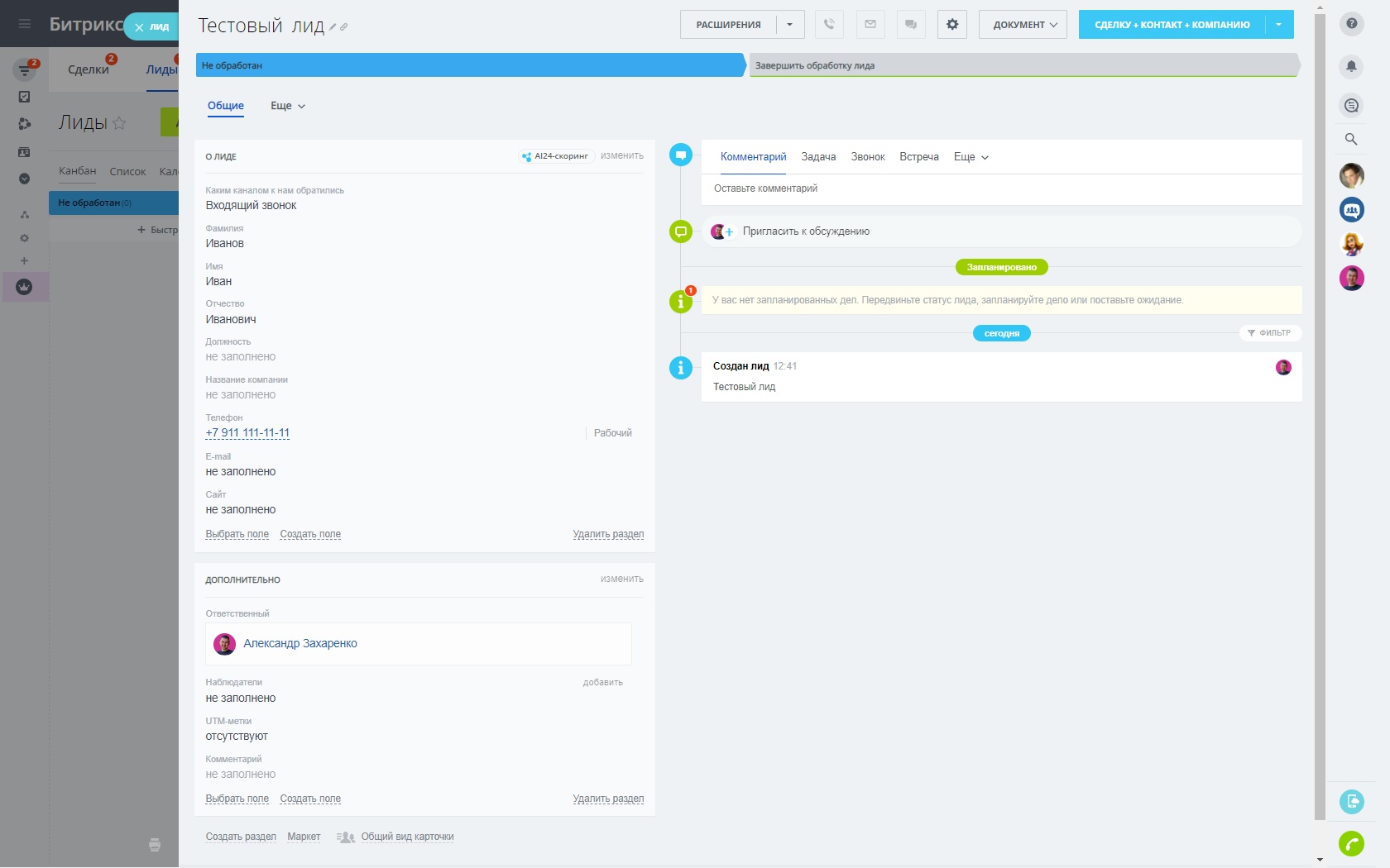Click the blue comment icon on the timeline
Screen dimensions: 1390x868
(x=681, y=155)
